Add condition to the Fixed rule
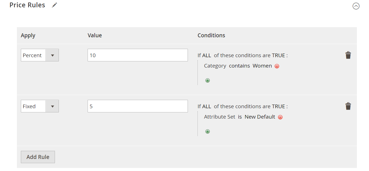The width and height of the screenshot is (369, 171). (x=208, y=131)
